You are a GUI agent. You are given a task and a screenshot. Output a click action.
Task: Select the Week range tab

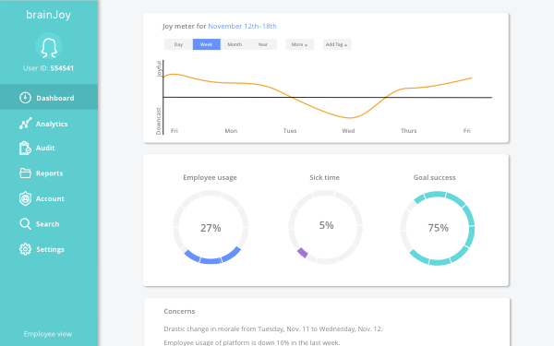pos(206,44)
